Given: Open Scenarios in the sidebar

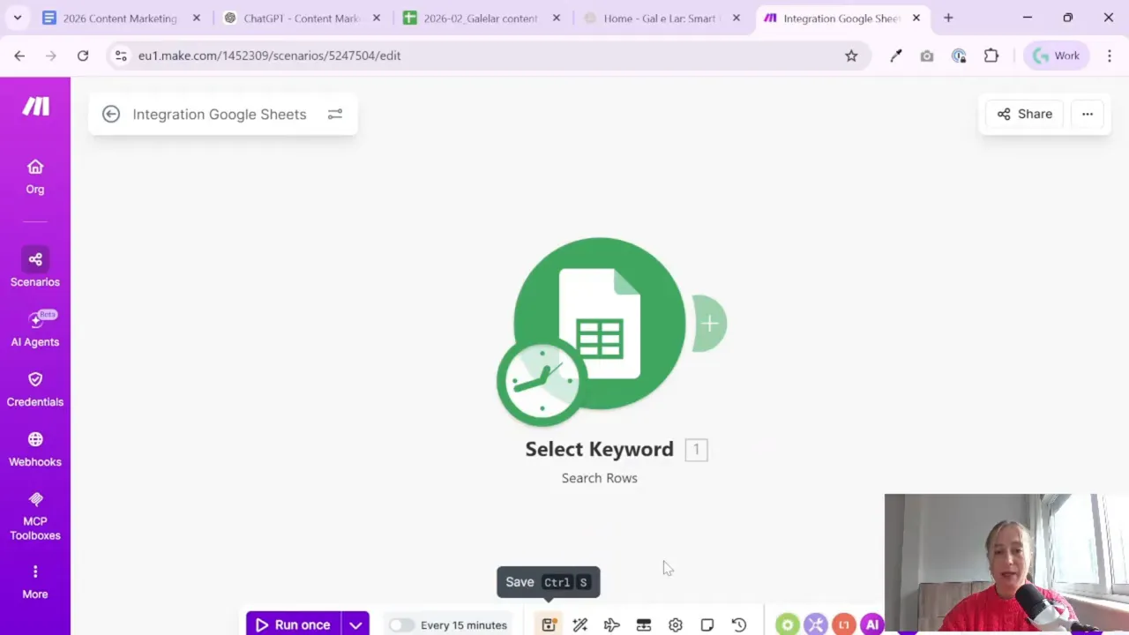Looking at the screenshot, I should click(x=35, y=268).
